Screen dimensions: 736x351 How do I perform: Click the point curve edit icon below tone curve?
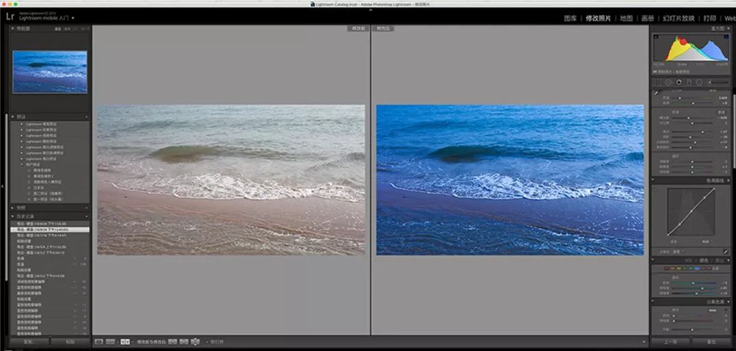click(726, 252)
